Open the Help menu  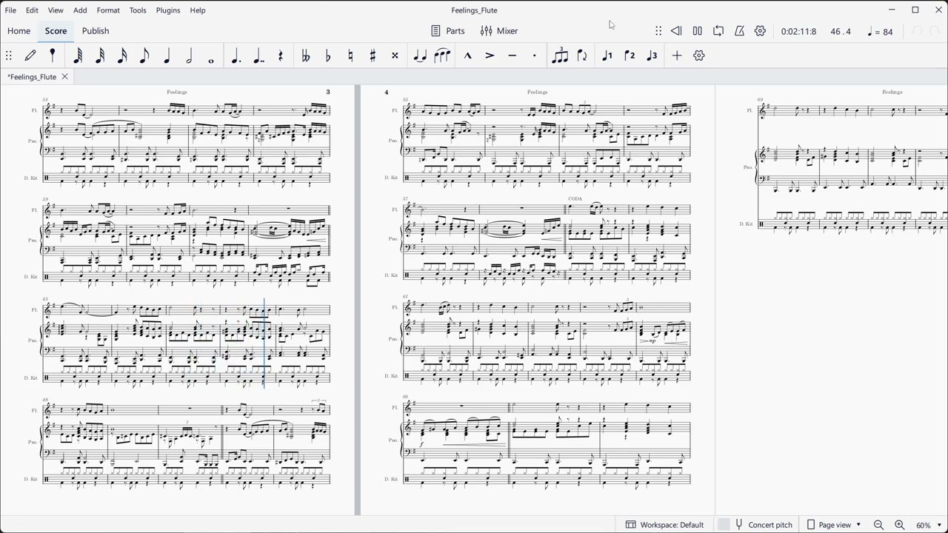pyautogui.click(x=198, y=10)
